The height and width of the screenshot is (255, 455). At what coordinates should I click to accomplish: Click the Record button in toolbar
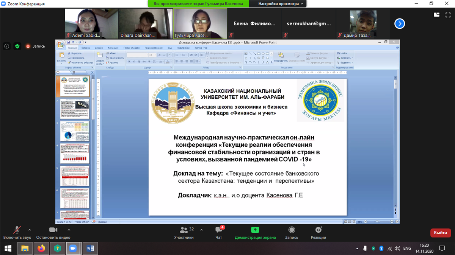coord(291,232)
